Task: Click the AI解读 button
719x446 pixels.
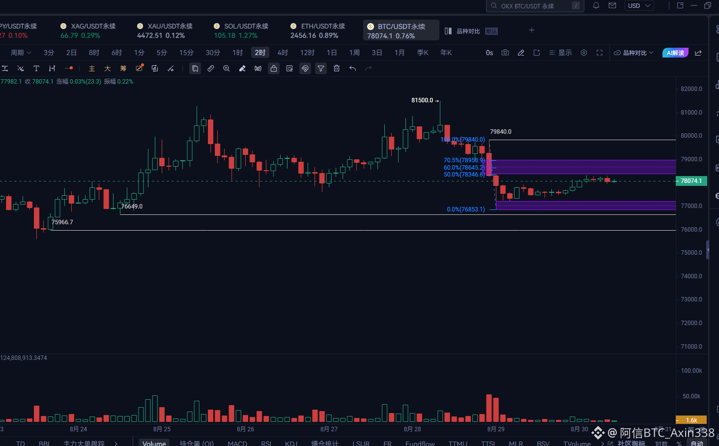Action: click(675, 53)
